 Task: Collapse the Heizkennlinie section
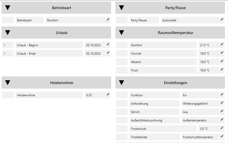8,83
